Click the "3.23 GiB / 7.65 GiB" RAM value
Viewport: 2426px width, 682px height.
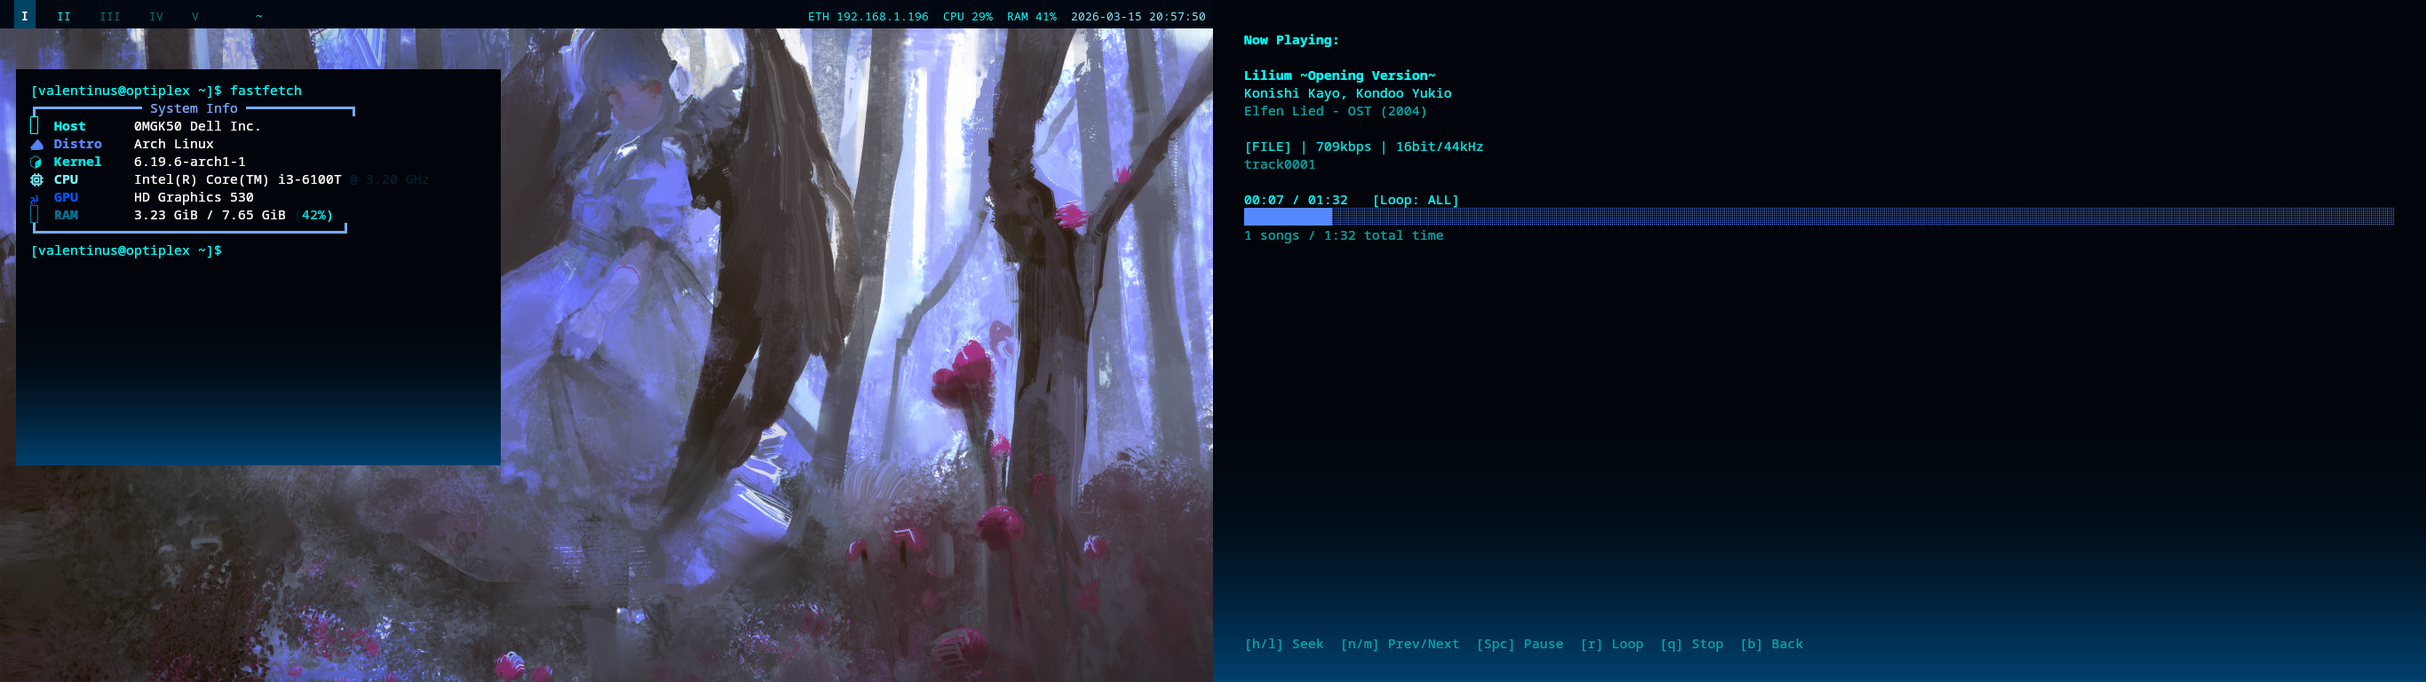pos(209,216)
